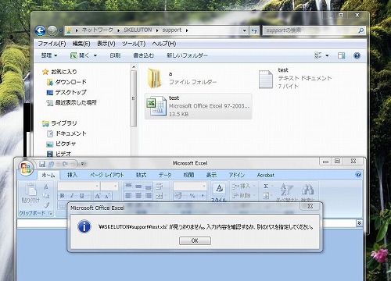Click 書き込む in the Explorer toolbar
This screenshot has width=391, height=281.
click(143, 55)
